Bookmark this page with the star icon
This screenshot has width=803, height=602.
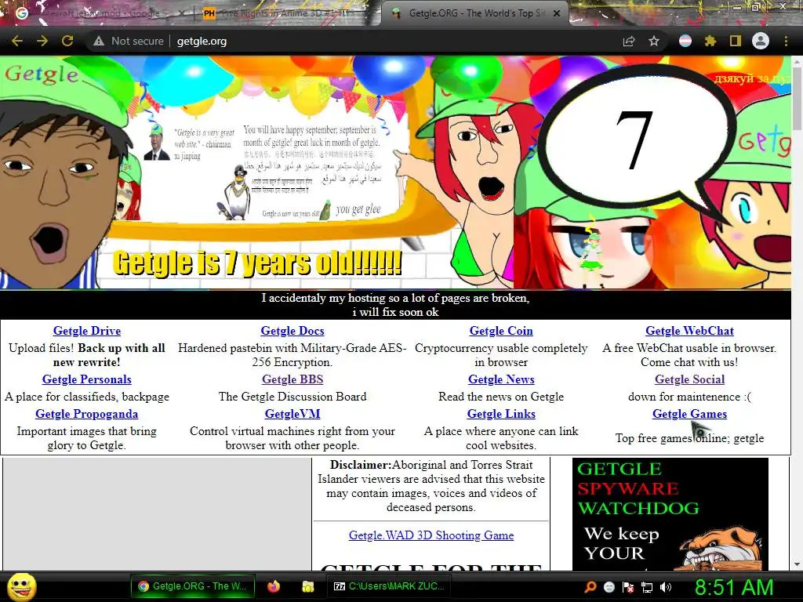(x=654, y=41)
